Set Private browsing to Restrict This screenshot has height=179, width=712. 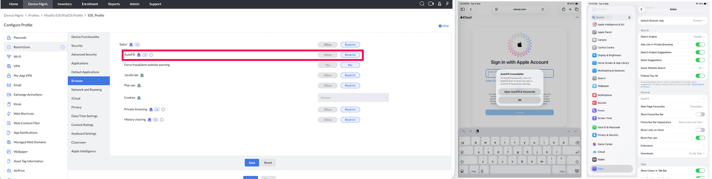(350, 110)
